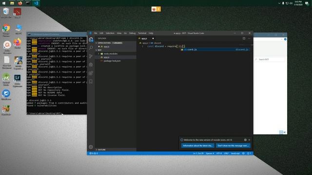Click the clock in the system tray
Image resolution: width=312 pixels, height=175 pixels.
298,3
